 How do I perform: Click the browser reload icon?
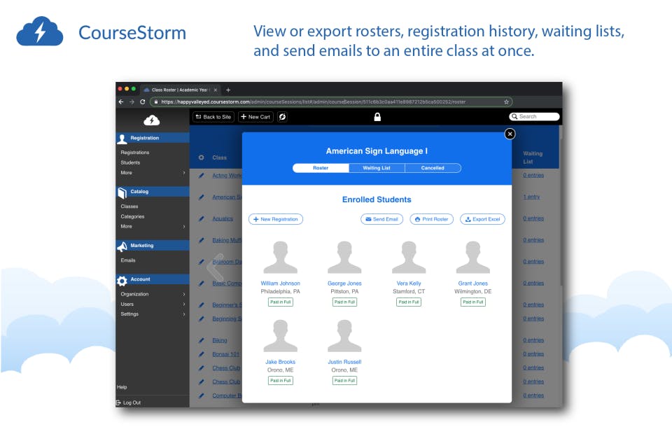[142, 102]
